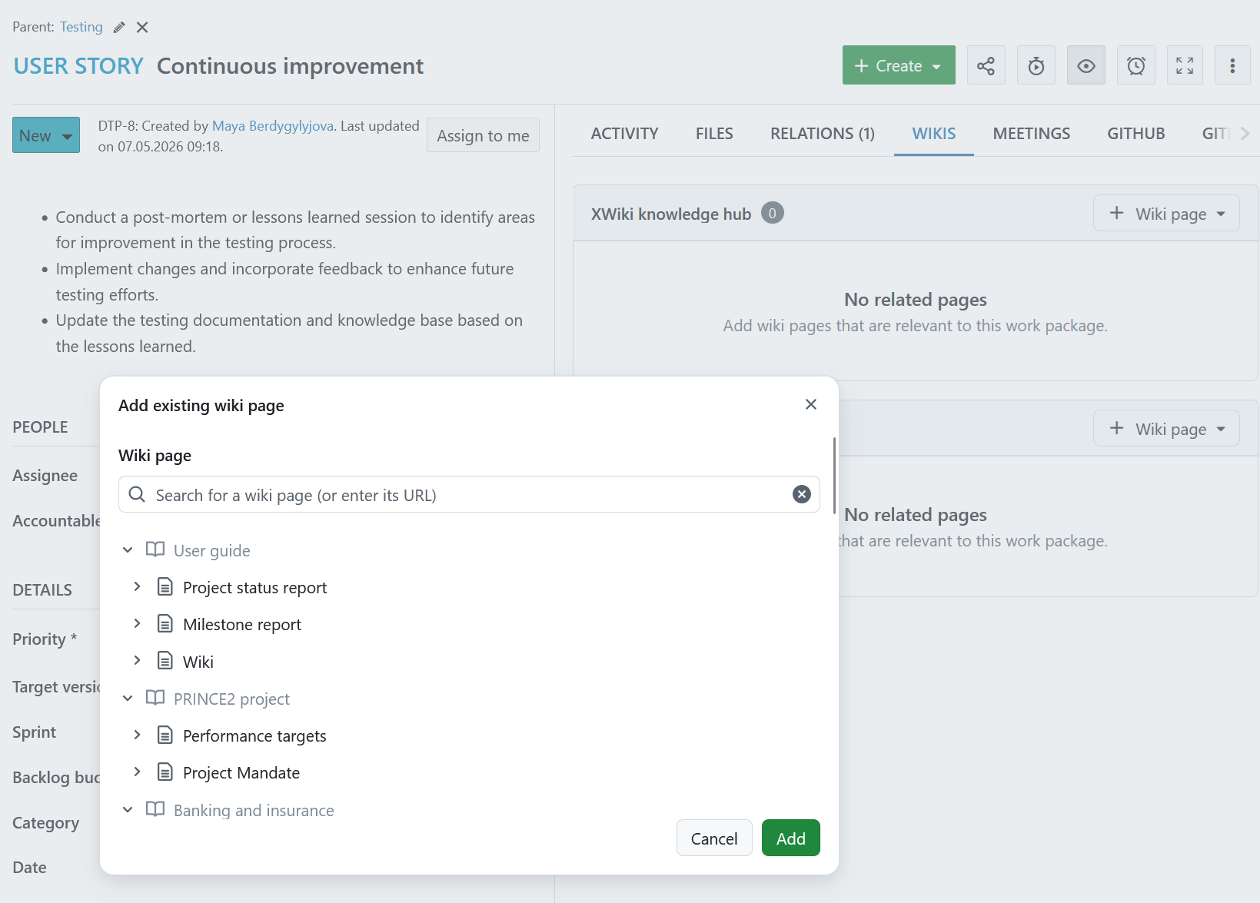Click the Performance targets page icon
This screenshot has height=903, width=1260.
(x=165, y=735)
